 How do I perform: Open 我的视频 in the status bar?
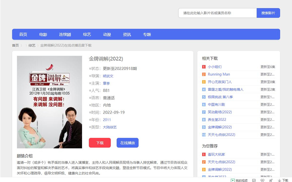point(239,180)
